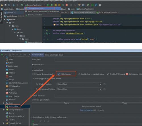Select Maven configuration type
The width and height of the screenshot is (142, 126).
10,70
